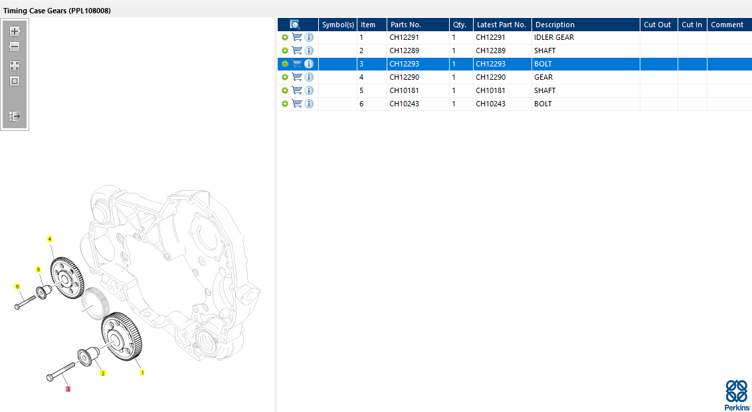Image resolution: width=752 pixels, height=412 pixels.
Task: Click BOLT description for item 6
Action: pyautogui.click(x=543, y=104)
